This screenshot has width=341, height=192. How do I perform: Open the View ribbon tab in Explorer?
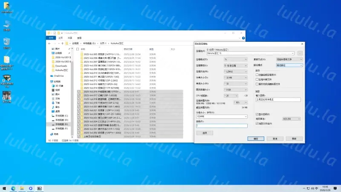coord(79,38)
